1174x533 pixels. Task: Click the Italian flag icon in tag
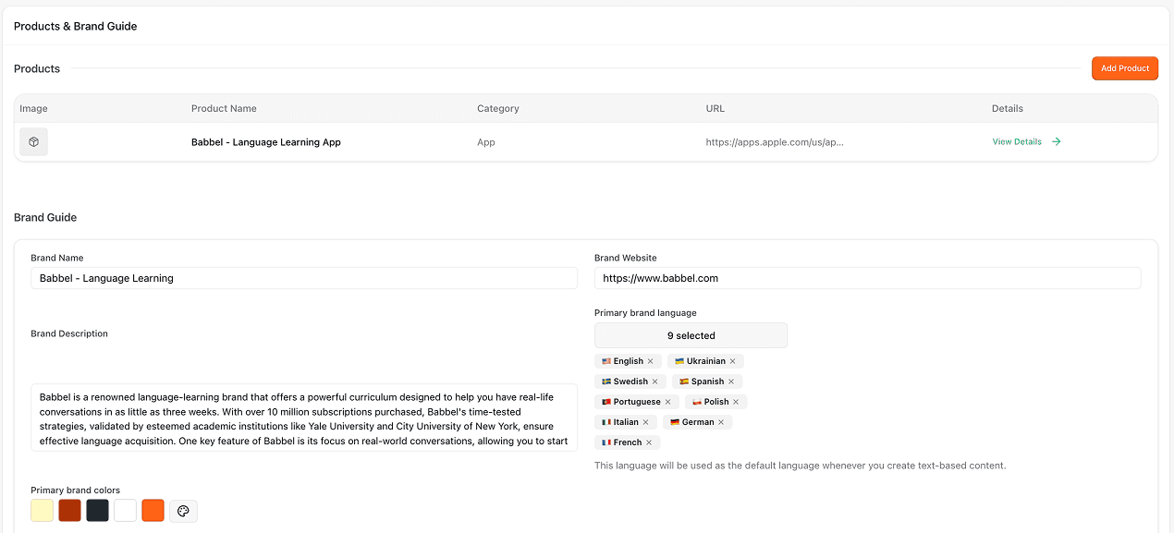[x=606, y=422]
